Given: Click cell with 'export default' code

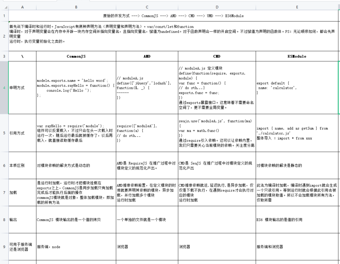Looking at the screenshot, I should pyautogui.click(x=297, y=88).
